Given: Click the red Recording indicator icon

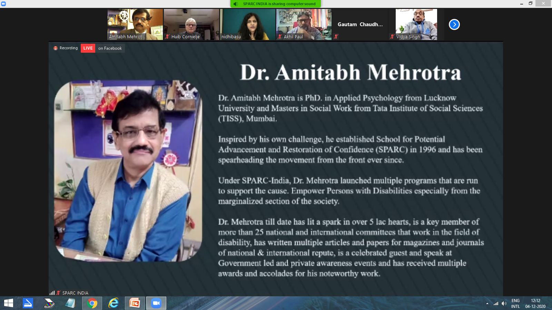Looking at the screenshot, I should click(56, 48).
